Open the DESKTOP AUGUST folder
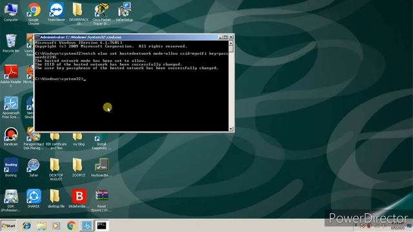 pos(56,169)
